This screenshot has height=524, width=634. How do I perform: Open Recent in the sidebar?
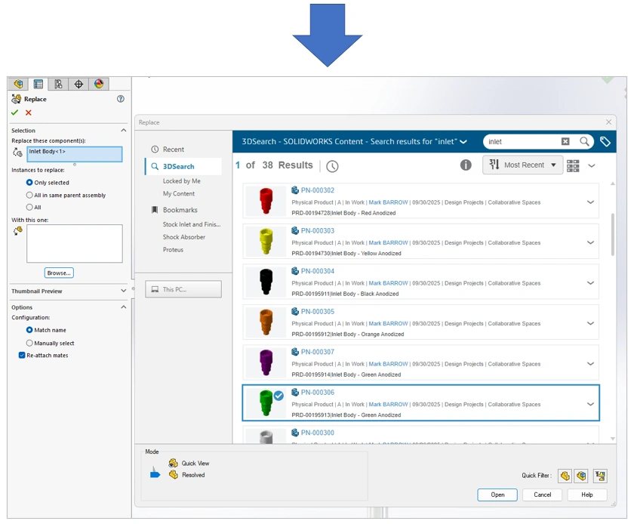tap(174, 149)
